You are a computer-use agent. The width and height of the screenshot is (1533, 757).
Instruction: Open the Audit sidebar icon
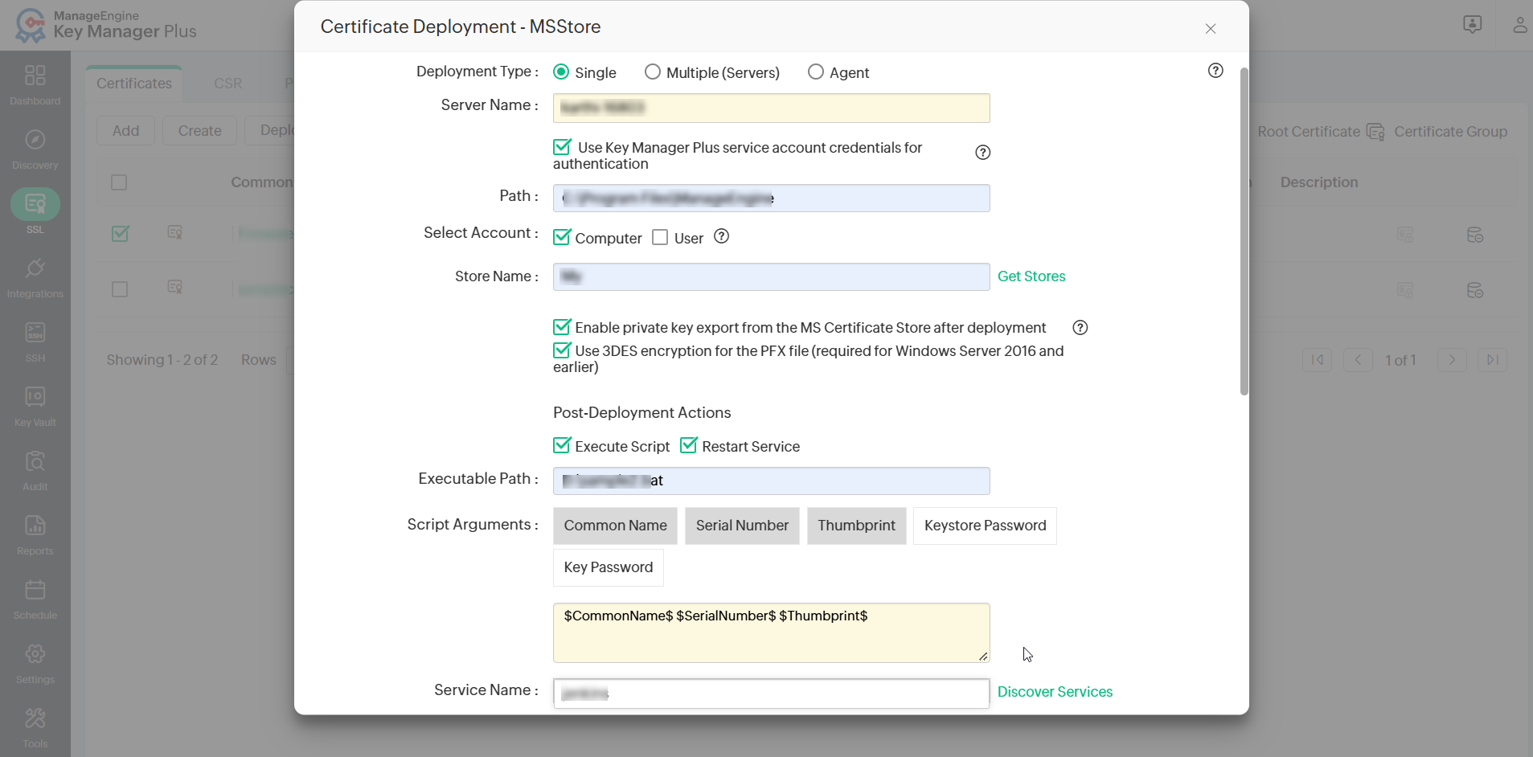pyautogui.click(x=35, y=461)
